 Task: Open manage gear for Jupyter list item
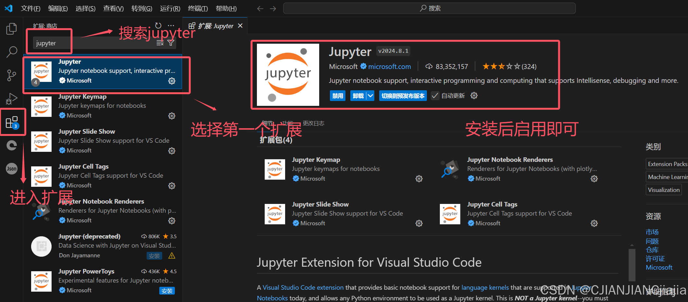(x=172, y=81)
